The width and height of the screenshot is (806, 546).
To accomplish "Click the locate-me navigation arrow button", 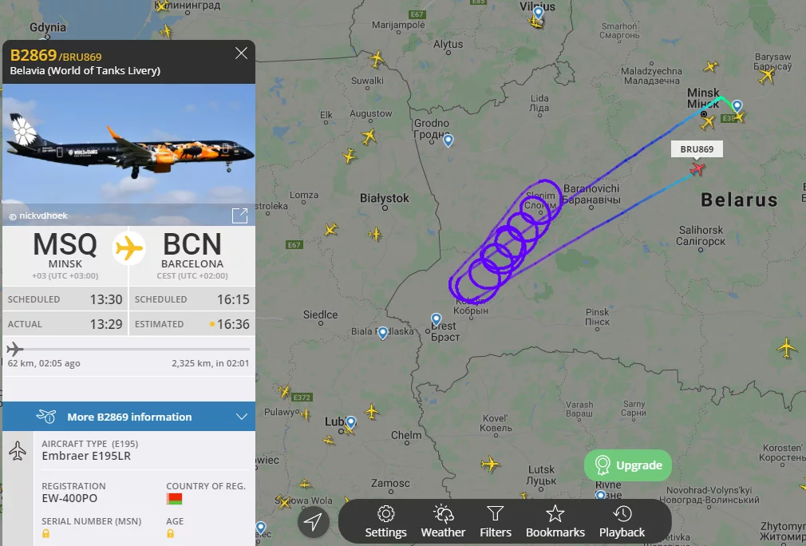I will point(313,522).
